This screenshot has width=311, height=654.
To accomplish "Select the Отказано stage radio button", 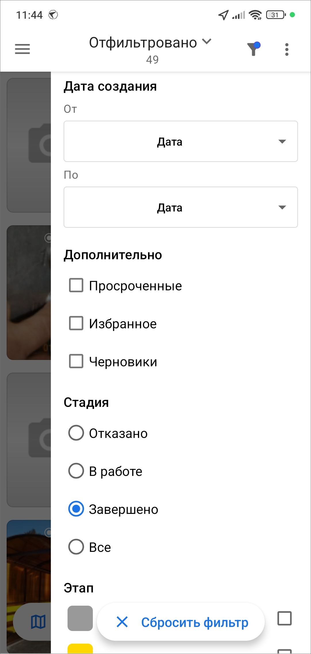I will [x=76, y=433].
